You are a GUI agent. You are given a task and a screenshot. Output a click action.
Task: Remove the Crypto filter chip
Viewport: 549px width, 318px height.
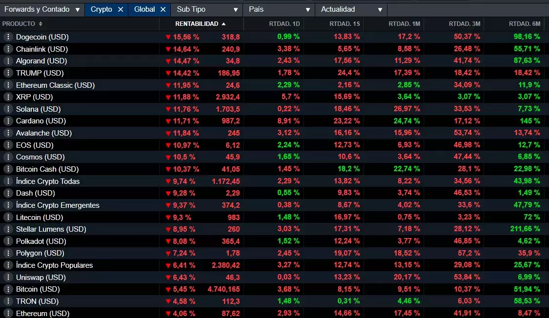[121, 9]
